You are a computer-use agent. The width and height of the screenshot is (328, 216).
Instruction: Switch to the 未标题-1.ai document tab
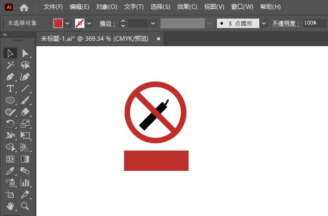tap(95, 39)
